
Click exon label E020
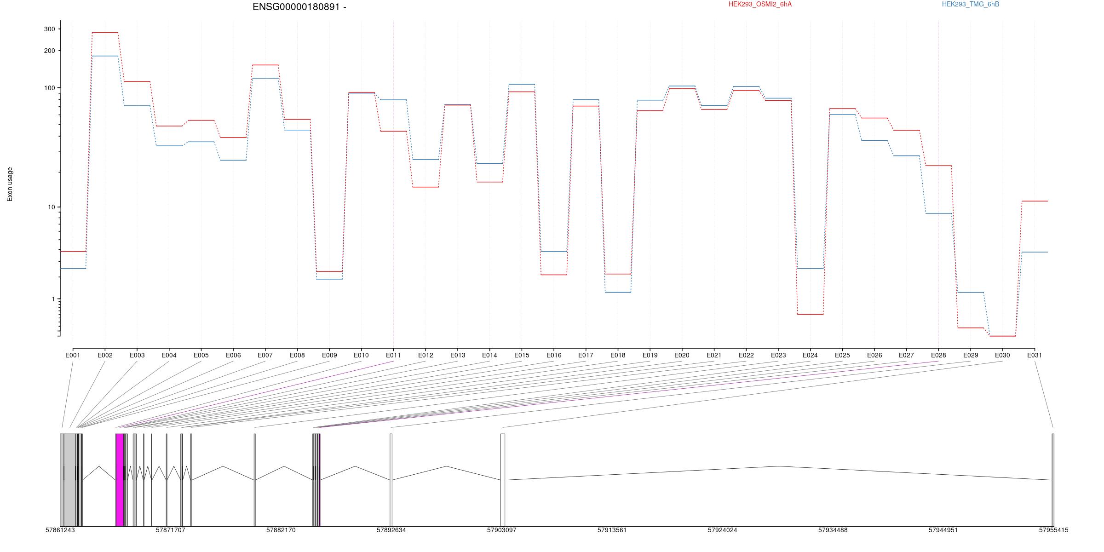pyautogui.click(x=682, y=355)
